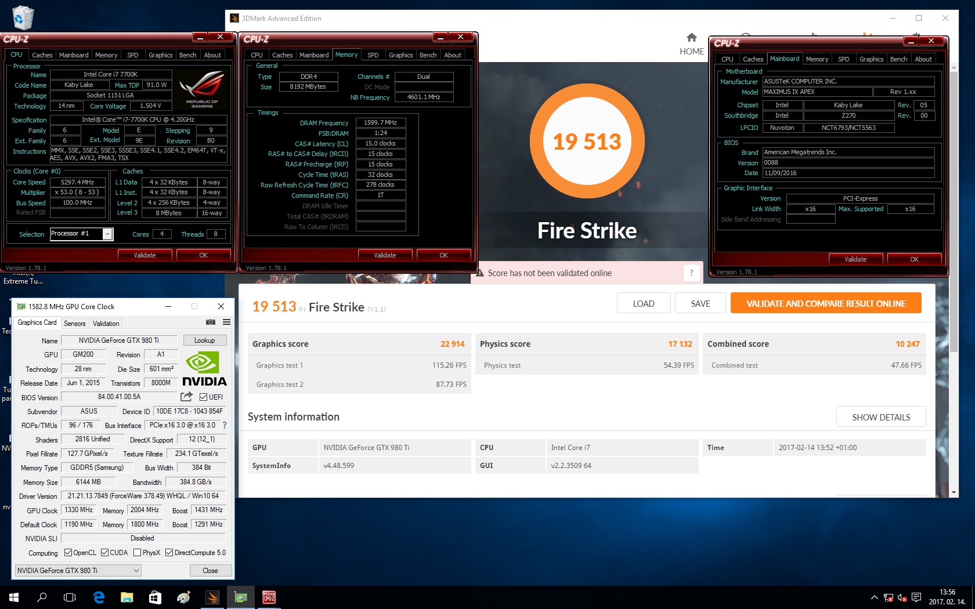Click the 3DMark title bar logo
Viewport: 975px width, 609px height.
click(x=234, y=18)
